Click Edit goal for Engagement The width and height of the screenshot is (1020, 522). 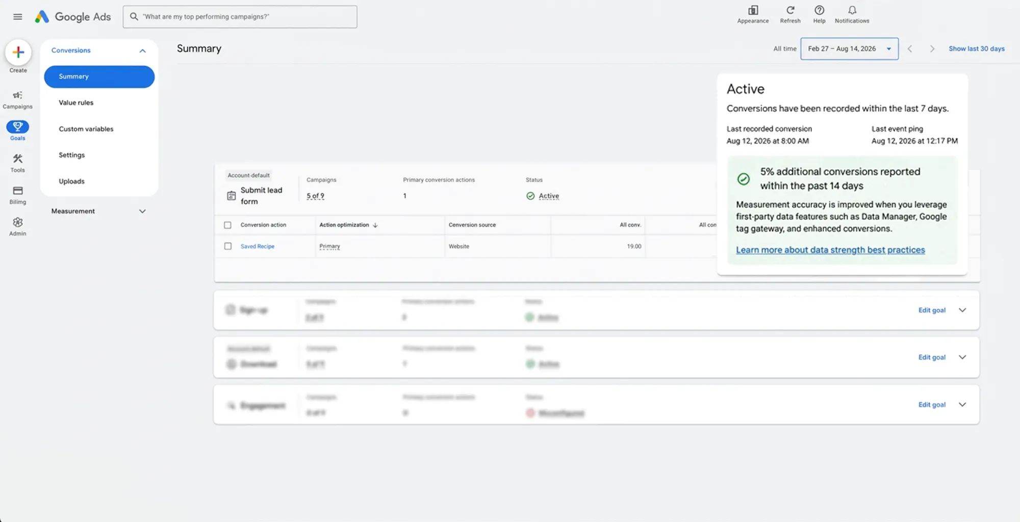point(932,405)
